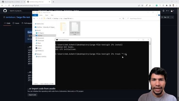Click the Command Prompt title bar icon
Viewport: 179px width, 101px height.
pyautogui.click(x=57, y=40)
